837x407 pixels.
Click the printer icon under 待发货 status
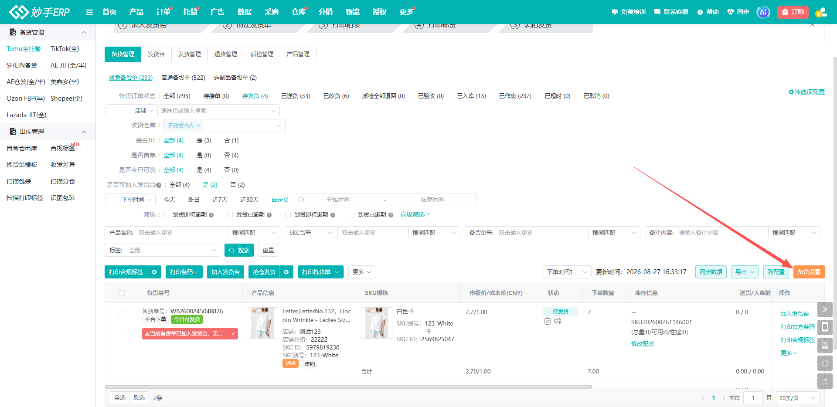pyautogui.click(x=558, y=321)
